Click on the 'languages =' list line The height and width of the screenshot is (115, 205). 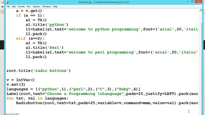(73, 89)
